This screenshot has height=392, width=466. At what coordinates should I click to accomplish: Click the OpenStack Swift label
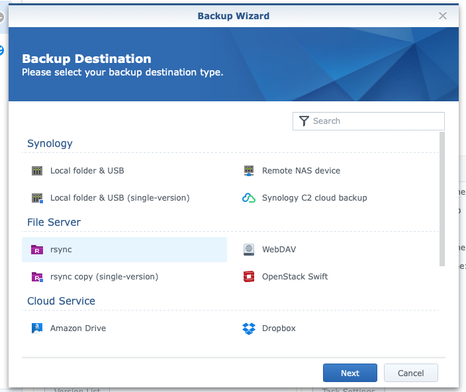click(295, 277)
